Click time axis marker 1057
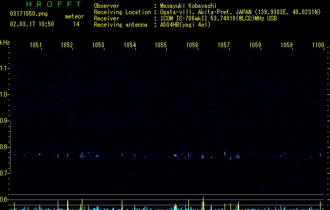 coord(223,45)
